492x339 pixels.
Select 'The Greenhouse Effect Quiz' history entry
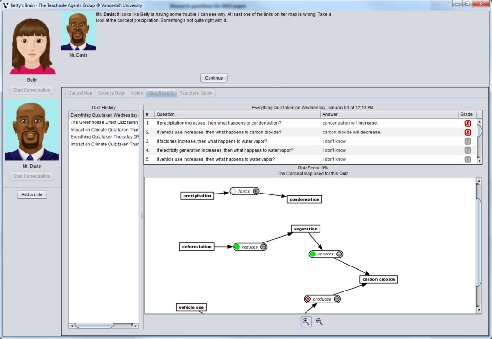pos(104,122)
